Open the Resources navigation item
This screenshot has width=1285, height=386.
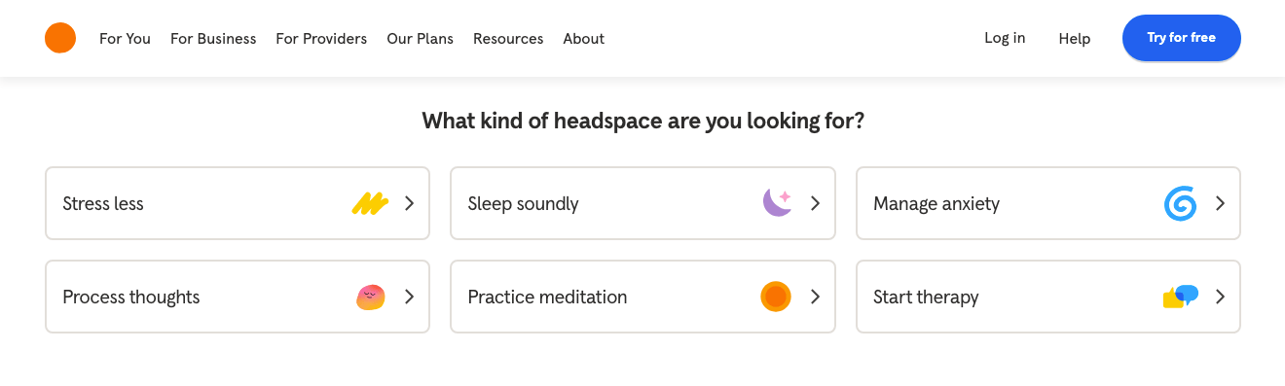point(508,39)
